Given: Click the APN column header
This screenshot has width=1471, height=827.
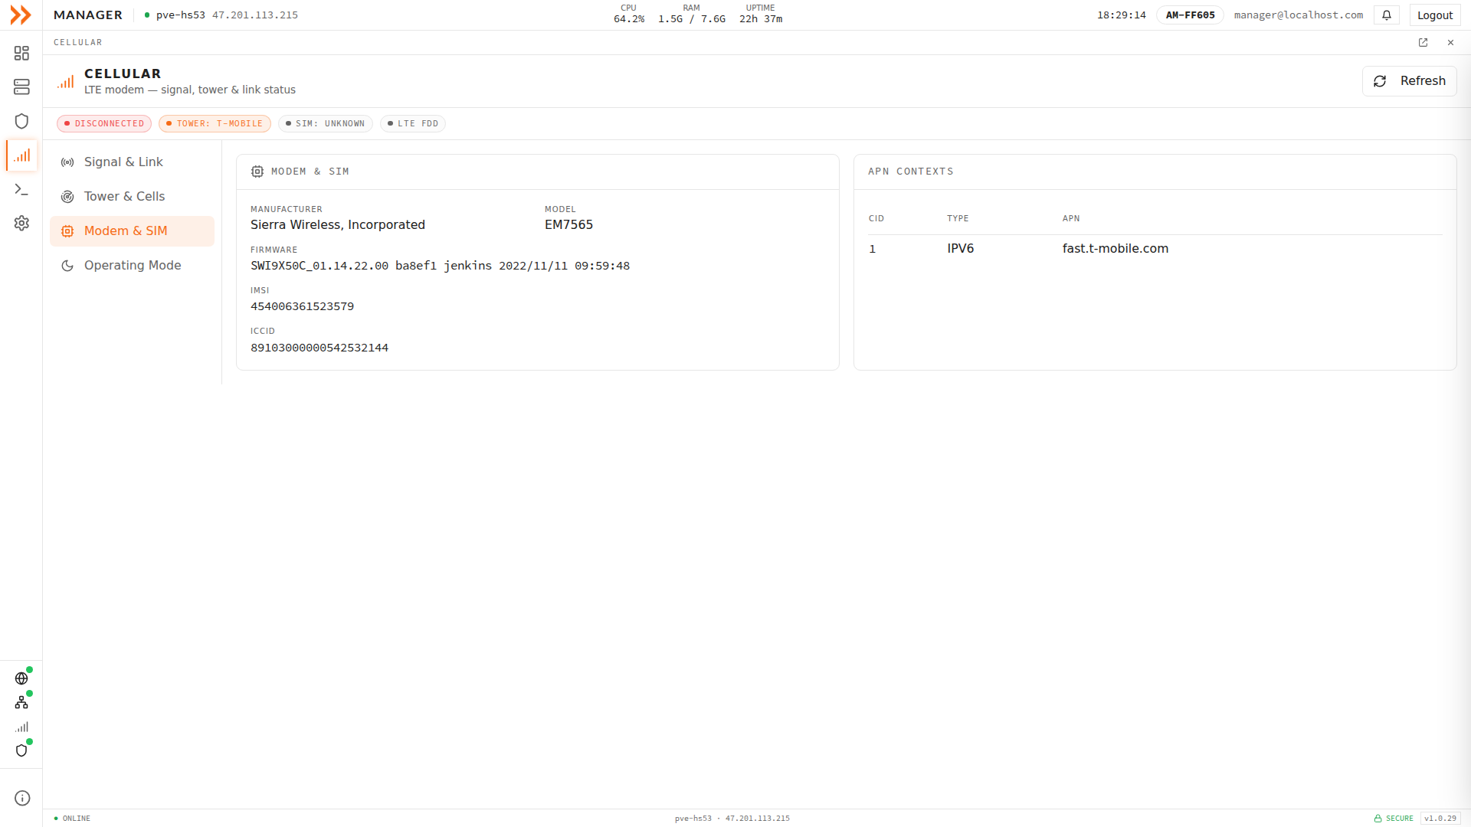Looking at the screenshot, I should tap(1070, 219).
